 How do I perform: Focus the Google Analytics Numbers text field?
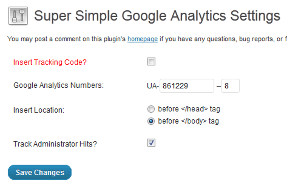click(x=187, y=86)
